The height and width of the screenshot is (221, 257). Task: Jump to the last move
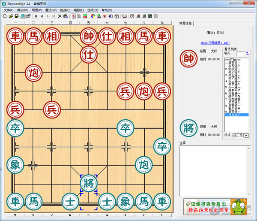coord(54,16)
